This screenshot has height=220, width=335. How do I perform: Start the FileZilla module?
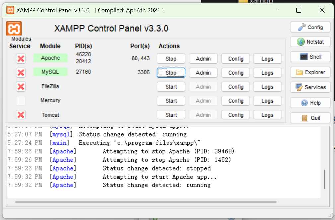171,87
